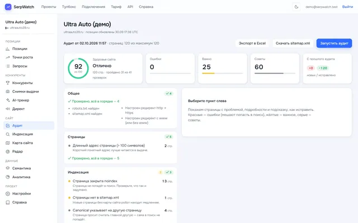This screenshot has height=223, width=358.
Task: Click the Индексация passed badge 3
Action: [x=169, y=172]
